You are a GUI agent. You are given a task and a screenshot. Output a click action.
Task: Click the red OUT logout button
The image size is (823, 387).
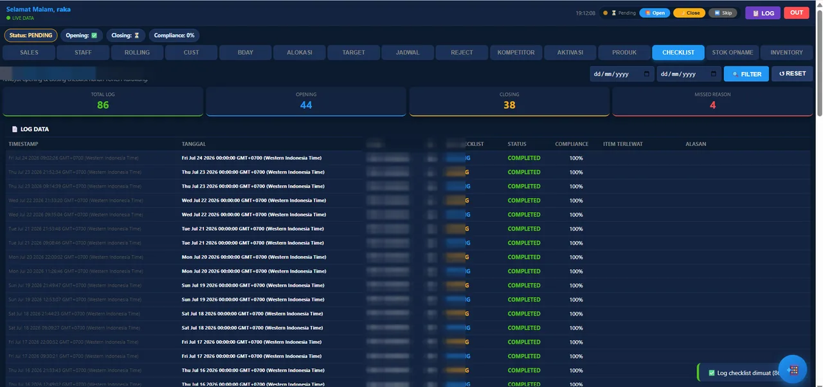797,13
